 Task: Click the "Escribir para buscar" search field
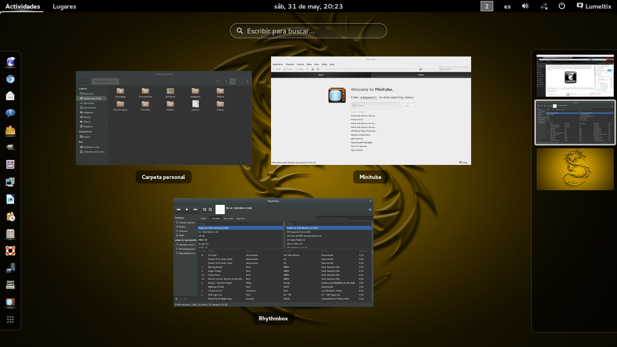click(308, 31)
